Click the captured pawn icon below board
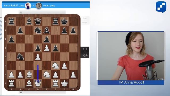Image resolution: width=170 pixels, height=96 pixels. (21, 92)
